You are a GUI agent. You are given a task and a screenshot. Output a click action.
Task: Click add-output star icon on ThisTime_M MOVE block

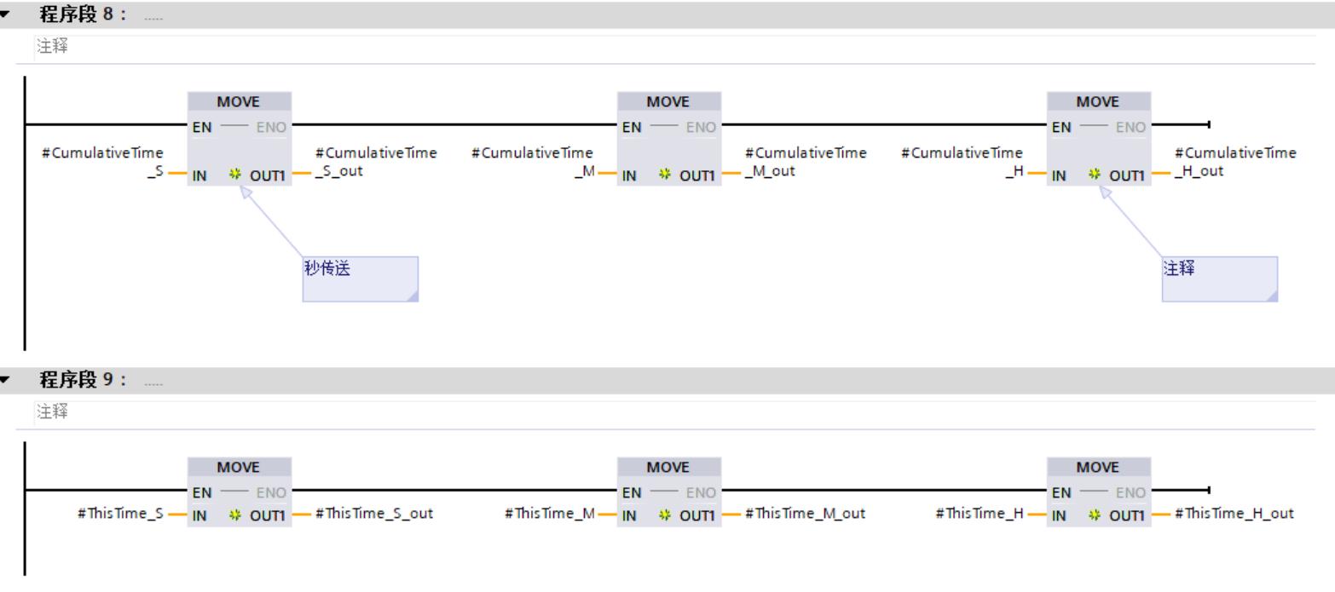664,514
